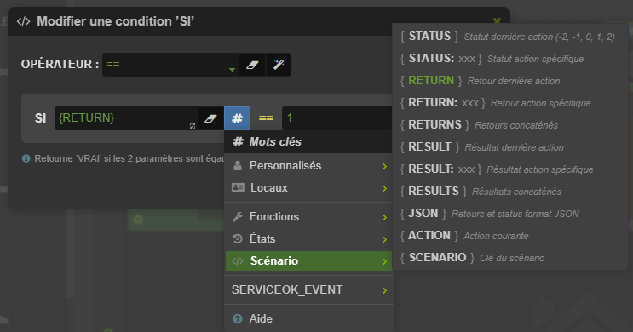Screen dimensions: 633x332
Task: Click the history icon beside États
Action: [x=238, y=239]
